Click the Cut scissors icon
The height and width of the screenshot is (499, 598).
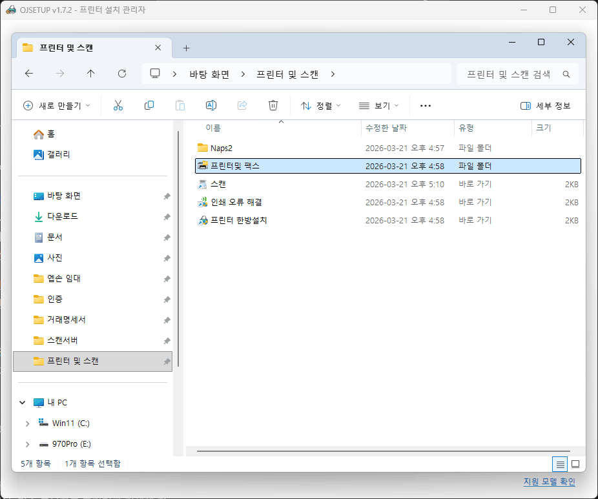(118, 105)
